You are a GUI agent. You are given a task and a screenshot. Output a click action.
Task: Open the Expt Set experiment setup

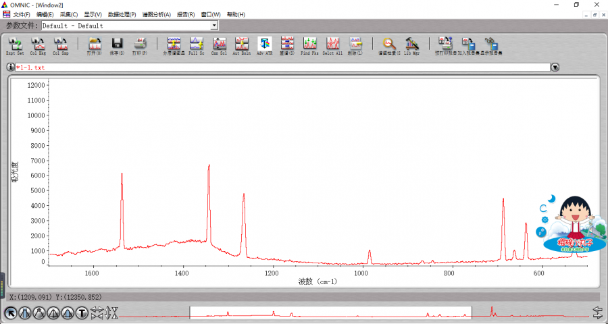tap(16, 46)
